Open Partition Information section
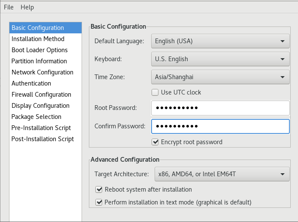 (x=39, y=61)
